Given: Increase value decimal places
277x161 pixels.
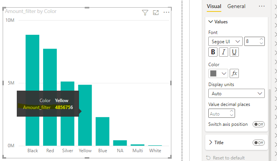Looking at the screenshot, I should pos(232,111).
